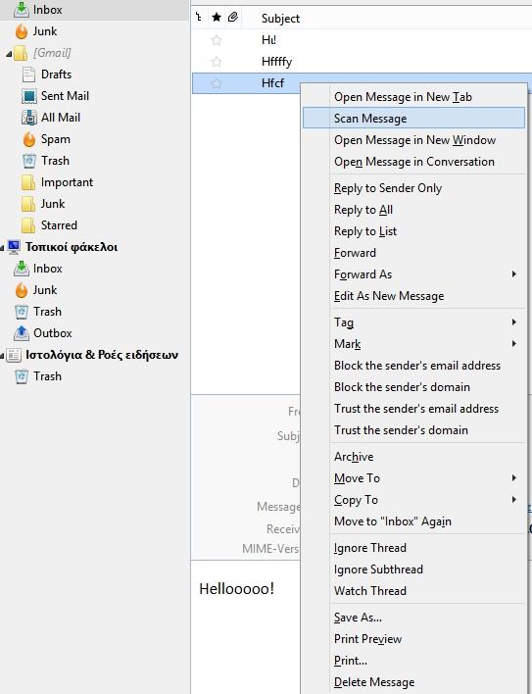Sort by the starred column header icon

[x=217, y=18]
